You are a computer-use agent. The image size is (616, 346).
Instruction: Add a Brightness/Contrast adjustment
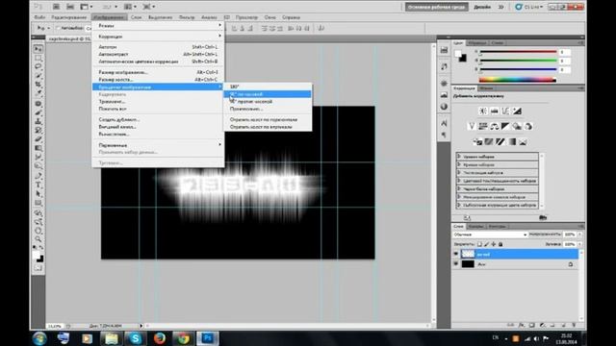point(483,111)
